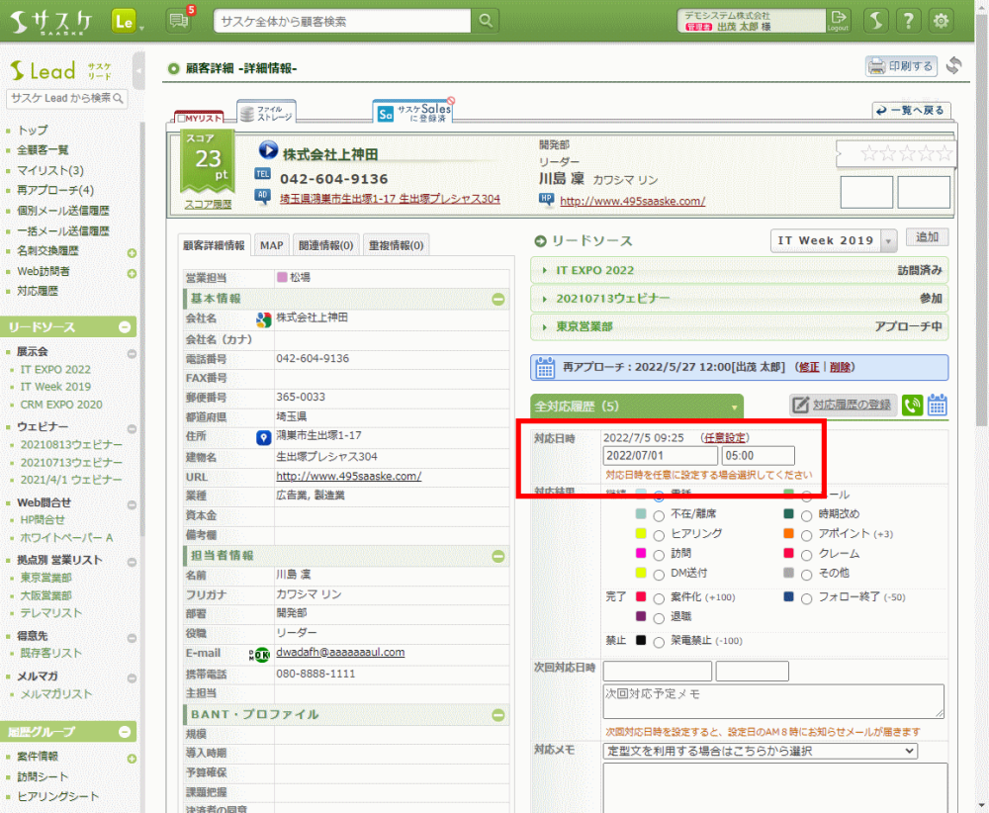Click the 対応履歴の登録 button

844,405
